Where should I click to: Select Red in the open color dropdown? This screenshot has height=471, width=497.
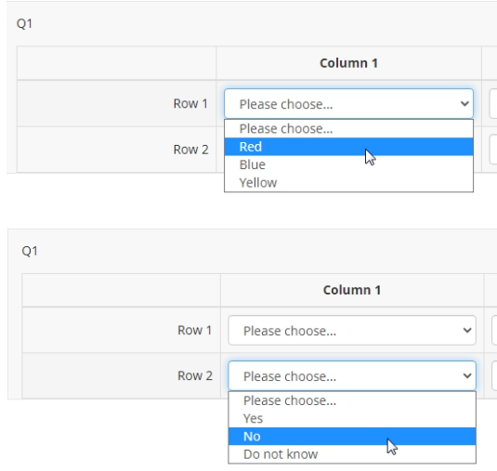(348, 147)
